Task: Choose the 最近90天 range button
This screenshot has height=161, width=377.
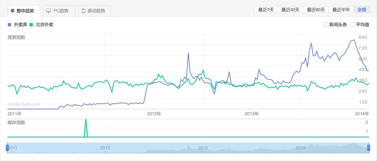Action: [316, 10]
